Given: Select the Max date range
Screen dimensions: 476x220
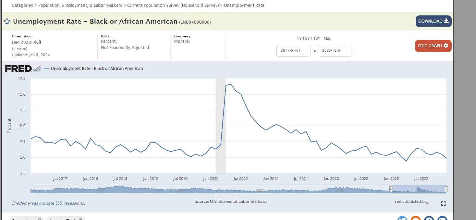Looking at the screenshot, I should (327, 39).
